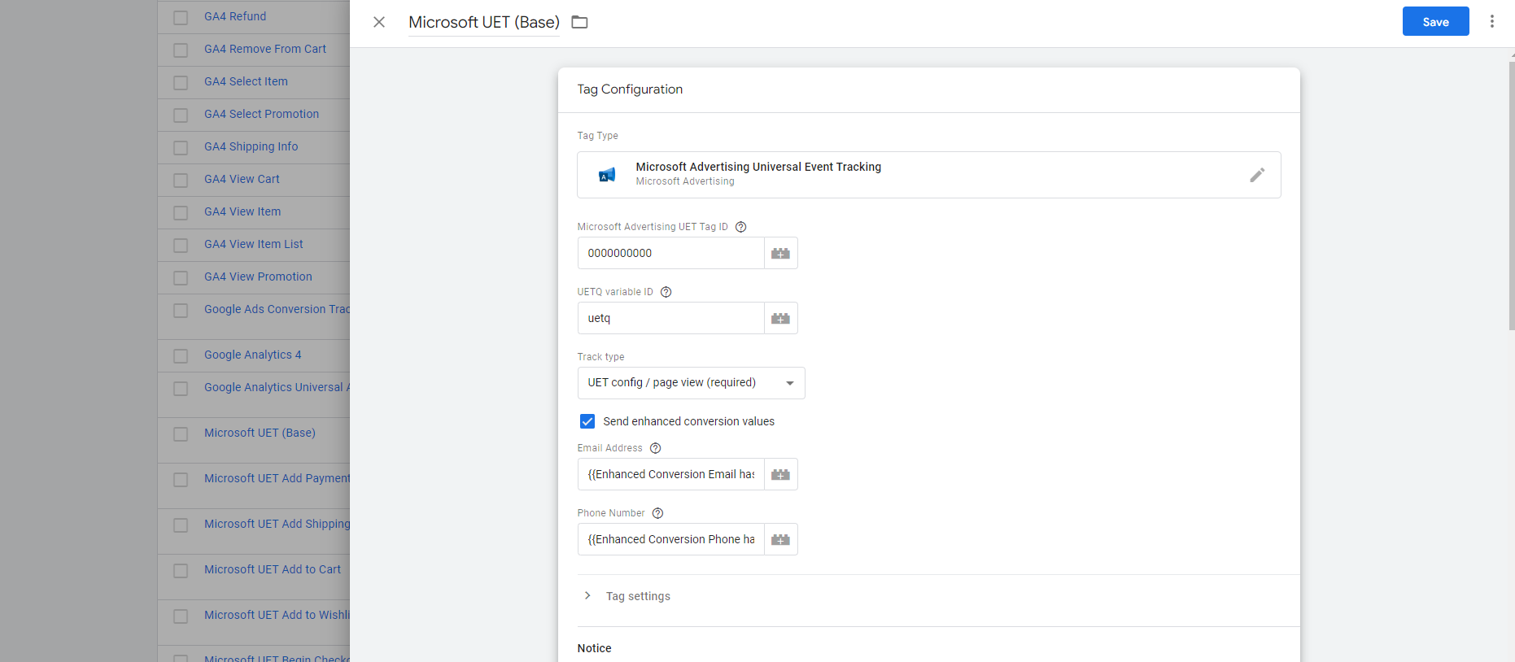The image size is (1515, 662).
Task: Tick checkbox next to Google Analytics 4
Action: (x=181, y=355)
